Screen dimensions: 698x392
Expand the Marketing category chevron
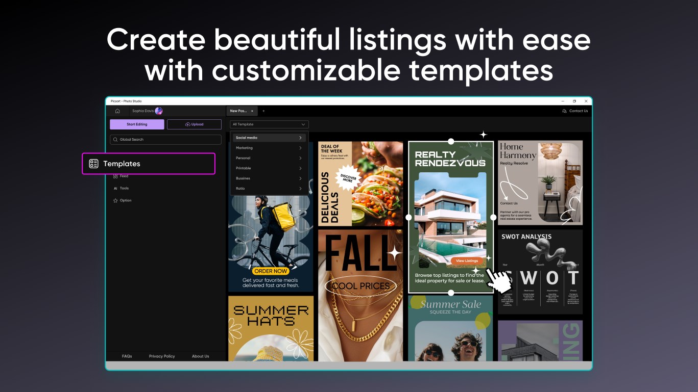coord(301,148)
